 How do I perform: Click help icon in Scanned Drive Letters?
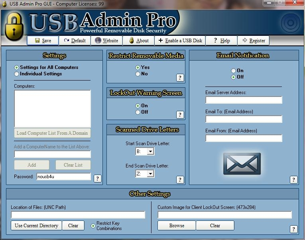(180, 179)
